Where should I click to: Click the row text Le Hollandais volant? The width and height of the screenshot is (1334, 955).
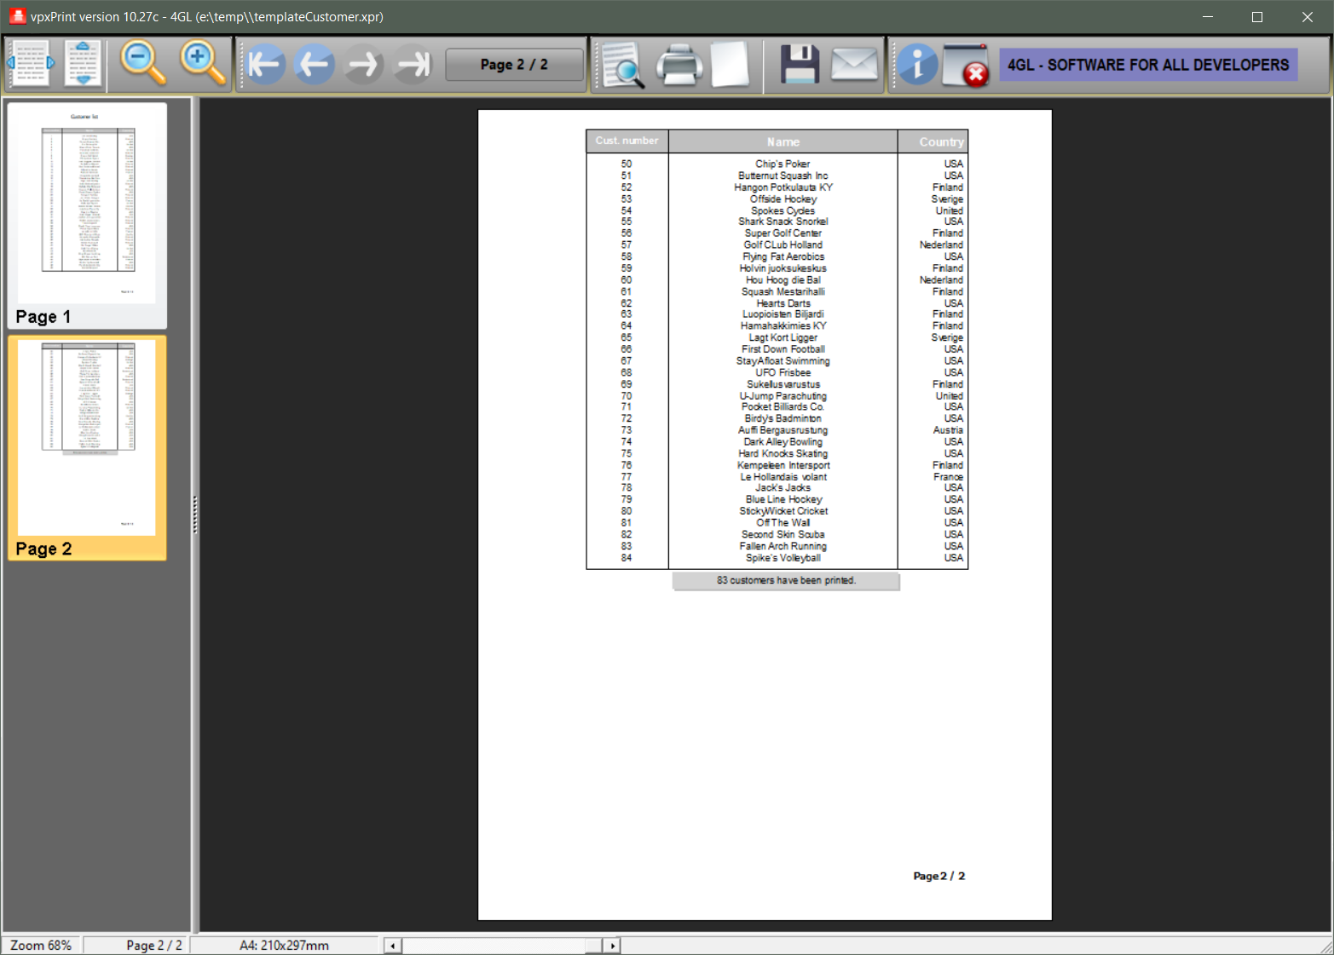[783, 477]
